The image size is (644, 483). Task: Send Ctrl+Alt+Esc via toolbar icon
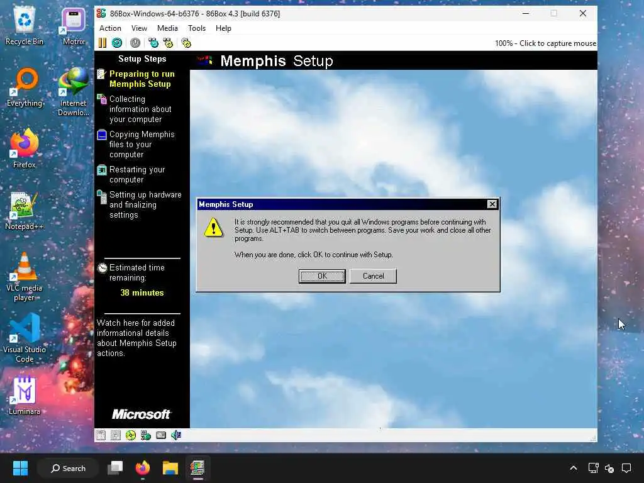point(168,43)
